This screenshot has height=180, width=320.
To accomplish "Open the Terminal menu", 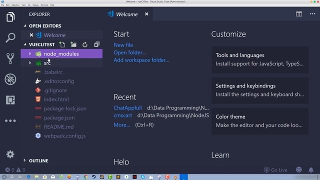I will 44,5.
